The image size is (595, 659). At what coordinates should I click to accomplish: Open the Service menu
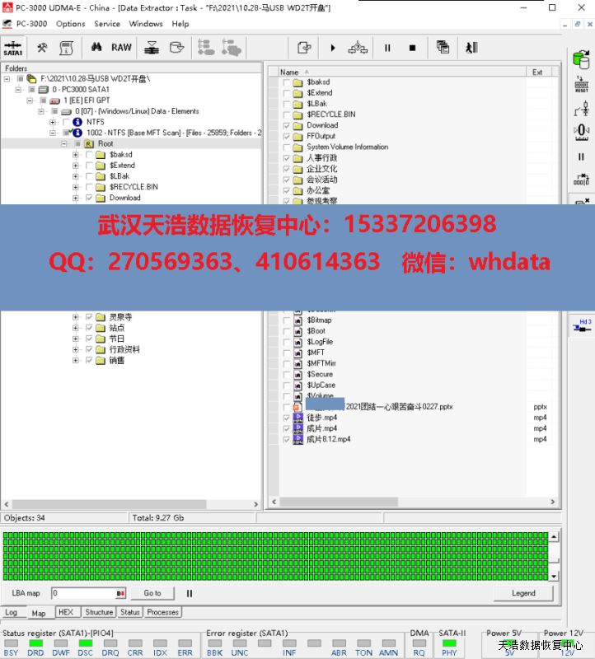pyautogui.click(x=107, y=24)
